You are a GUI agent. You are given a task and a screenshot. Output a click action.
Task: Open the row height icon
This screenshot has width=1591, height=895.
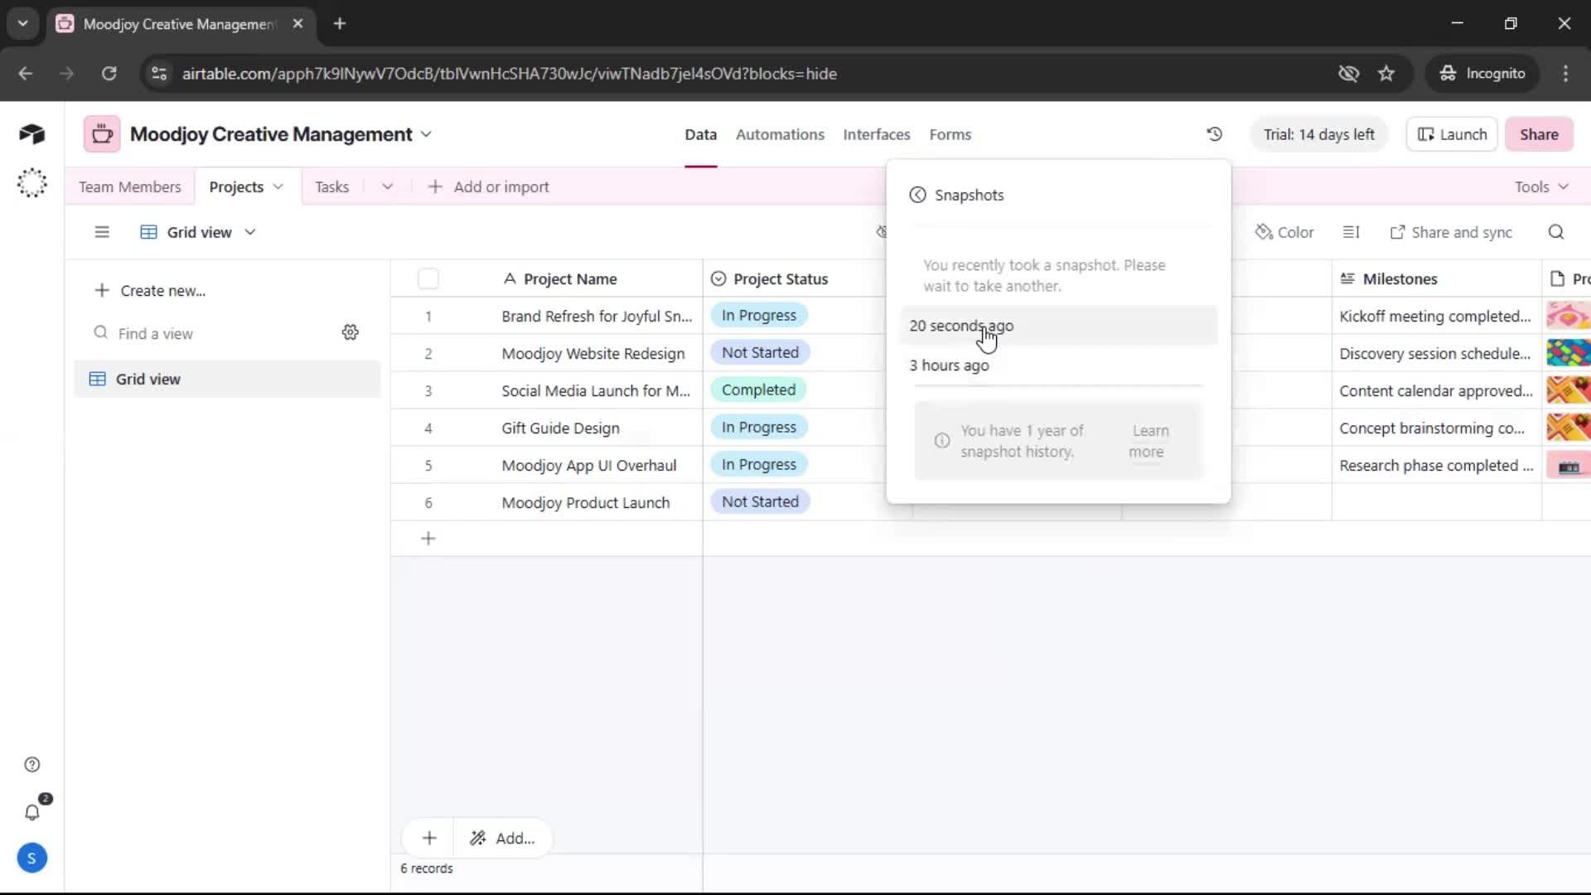coord(1351,232)
